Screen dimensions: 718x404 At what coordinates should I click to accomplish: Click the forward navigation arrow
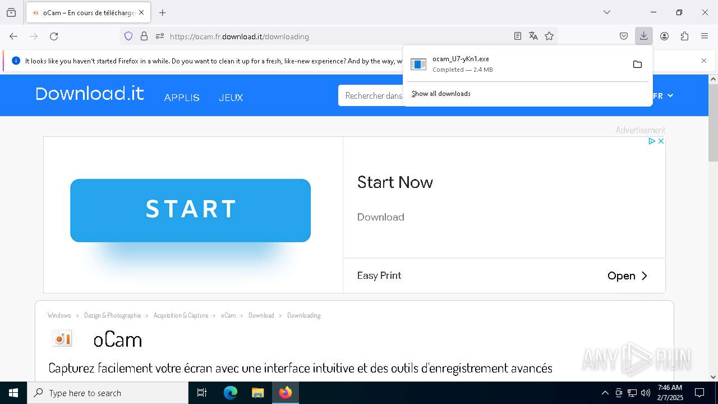coord(34,36)
